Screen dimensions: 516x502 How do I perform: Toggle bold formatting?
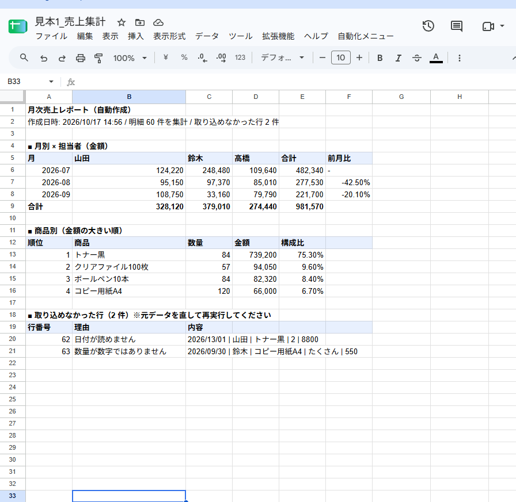pos(380,58)
